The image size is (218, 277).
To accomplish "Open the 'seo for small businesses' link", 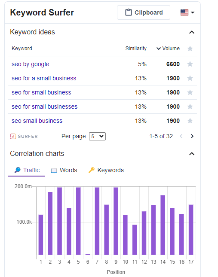I will [x=45, y=107].
